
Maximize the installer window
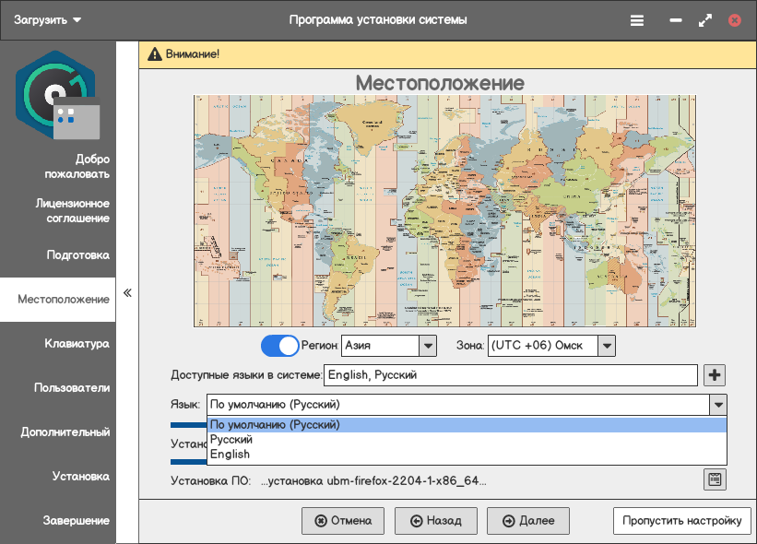[705, 19]
